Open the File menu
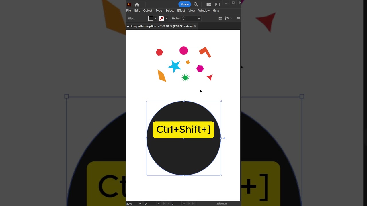 [x=128, y=11]
